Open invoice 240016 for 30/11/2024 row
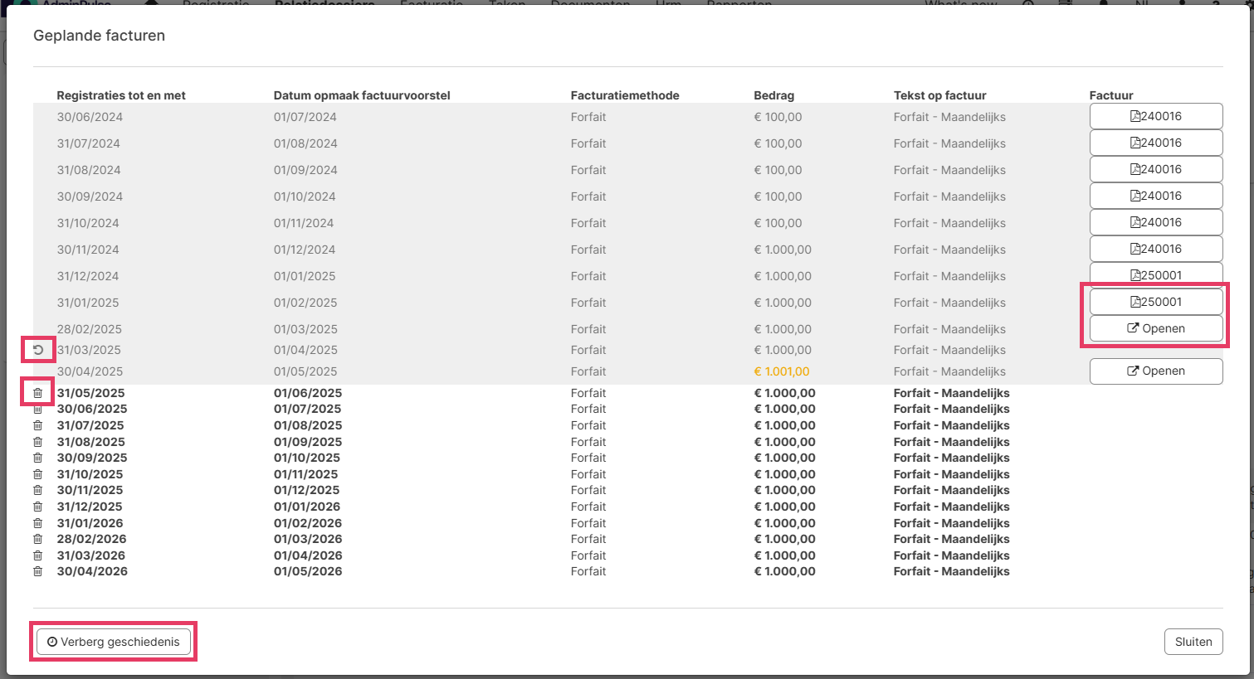Viewport: 1254px width, 679px height. point(1155,249)
